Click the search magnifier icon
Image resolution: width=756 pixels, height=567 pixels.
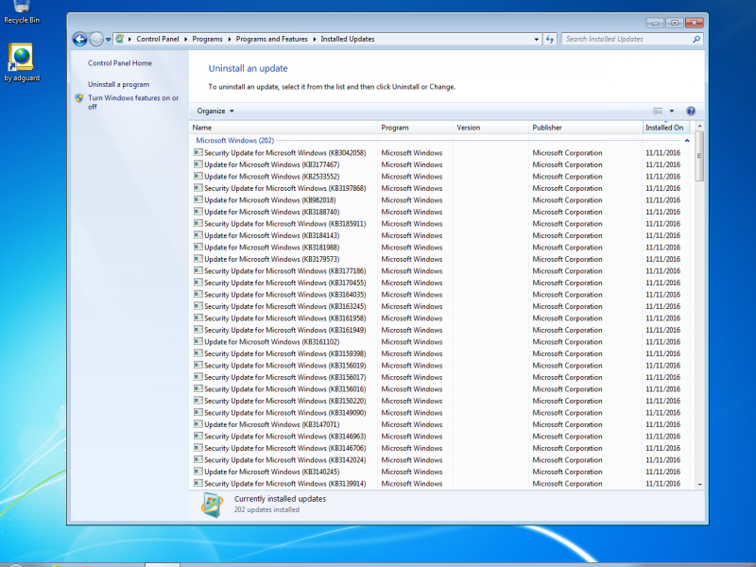(696, 39)
